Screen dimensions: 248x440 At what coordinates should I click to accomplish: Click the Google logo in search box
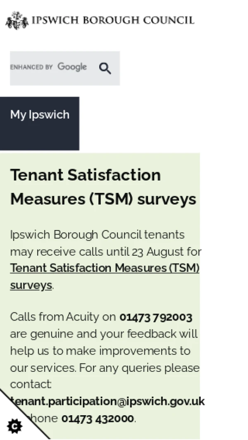(x=72, y=67)
